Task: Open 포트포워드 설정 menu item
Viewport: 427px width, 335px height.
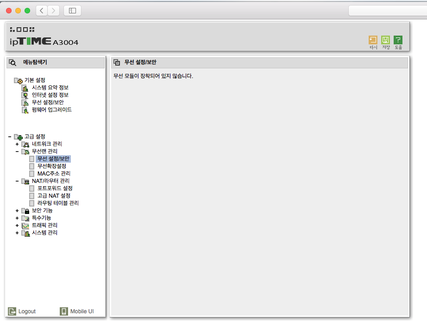Action: point(55,189)
